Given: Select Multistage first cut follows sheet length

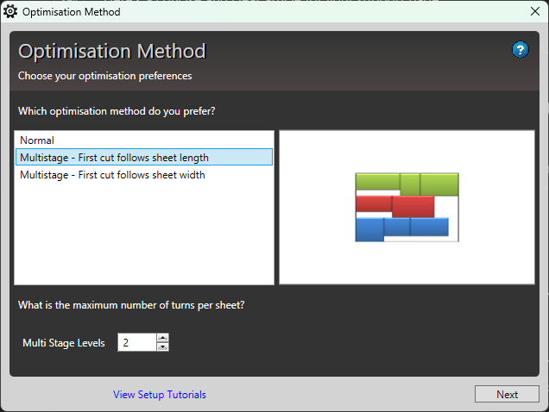Looking at the screenshot, I should (x=114, y=158).
